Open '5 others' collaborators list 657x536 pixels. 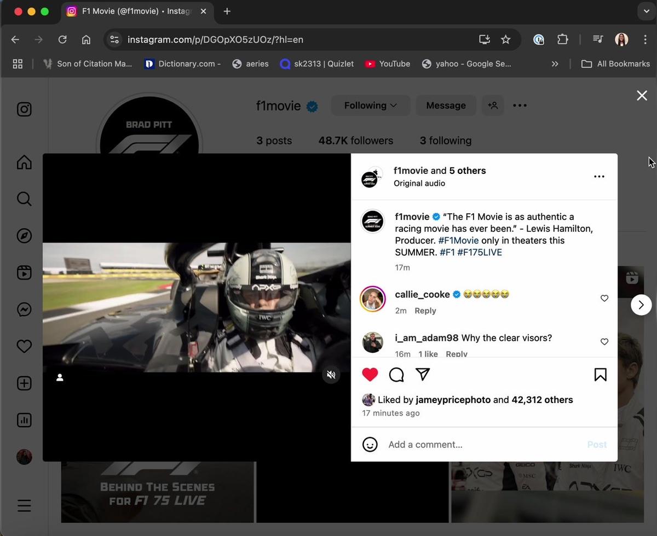coord(468,171)
